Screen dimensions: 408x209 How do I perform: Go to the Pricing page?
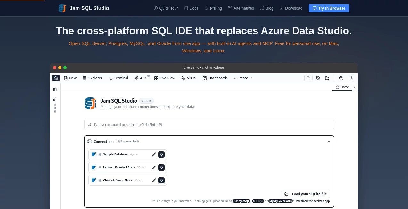213,8
